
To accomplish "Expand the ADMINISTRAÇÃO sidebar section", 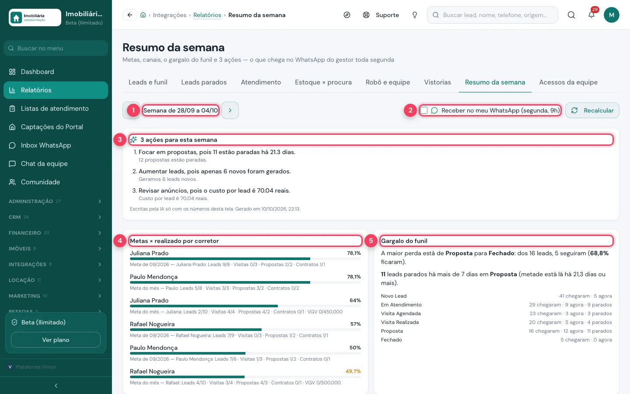I will pyautogui.click(x=56, y=201).
